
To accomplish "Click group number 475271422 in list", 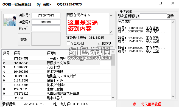I will point(21,94).
